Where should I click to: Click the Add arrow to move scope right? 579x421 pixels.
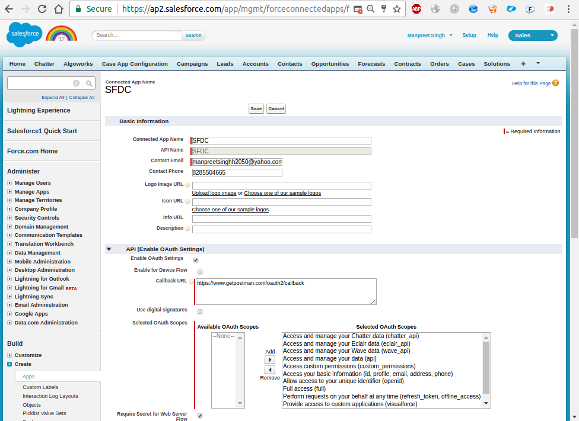click(270, 360)
